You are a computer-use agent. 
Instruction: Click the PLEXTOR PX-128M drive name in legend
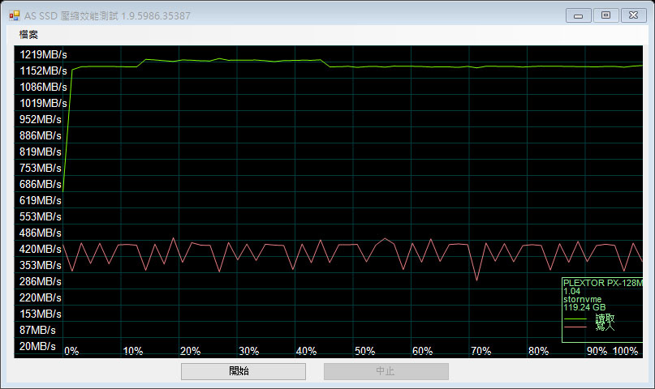pyautogui.click(x=603, y=283)
